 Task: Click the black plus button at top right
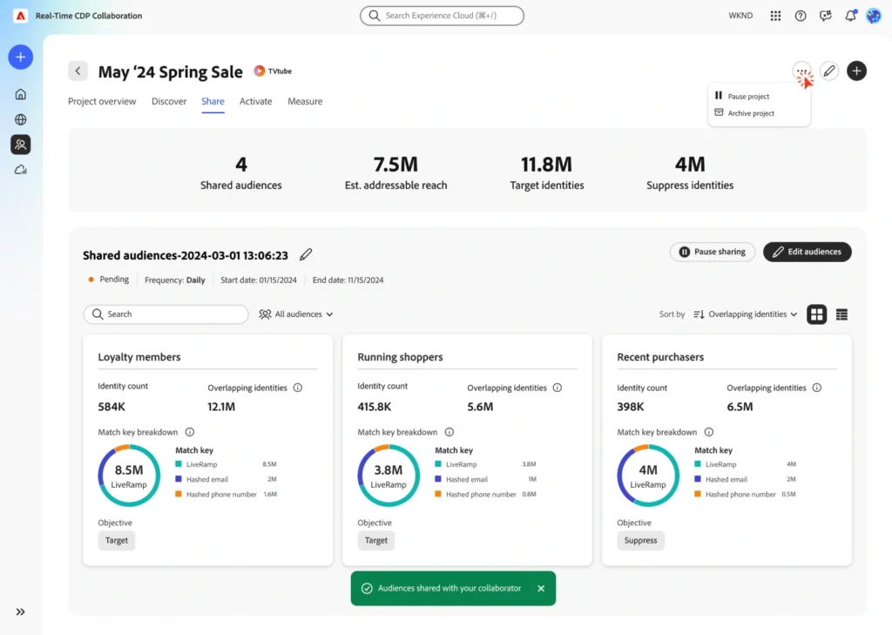(857, 71)
